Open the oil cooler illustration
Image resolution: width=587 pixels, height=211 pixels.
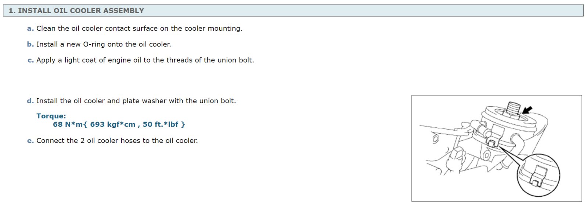[497, 148]
